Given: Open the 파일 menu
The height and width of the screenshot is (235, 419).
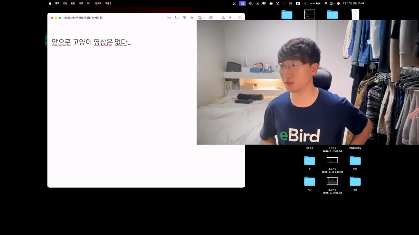Looking at the screenshot, I should click(65, 3).
